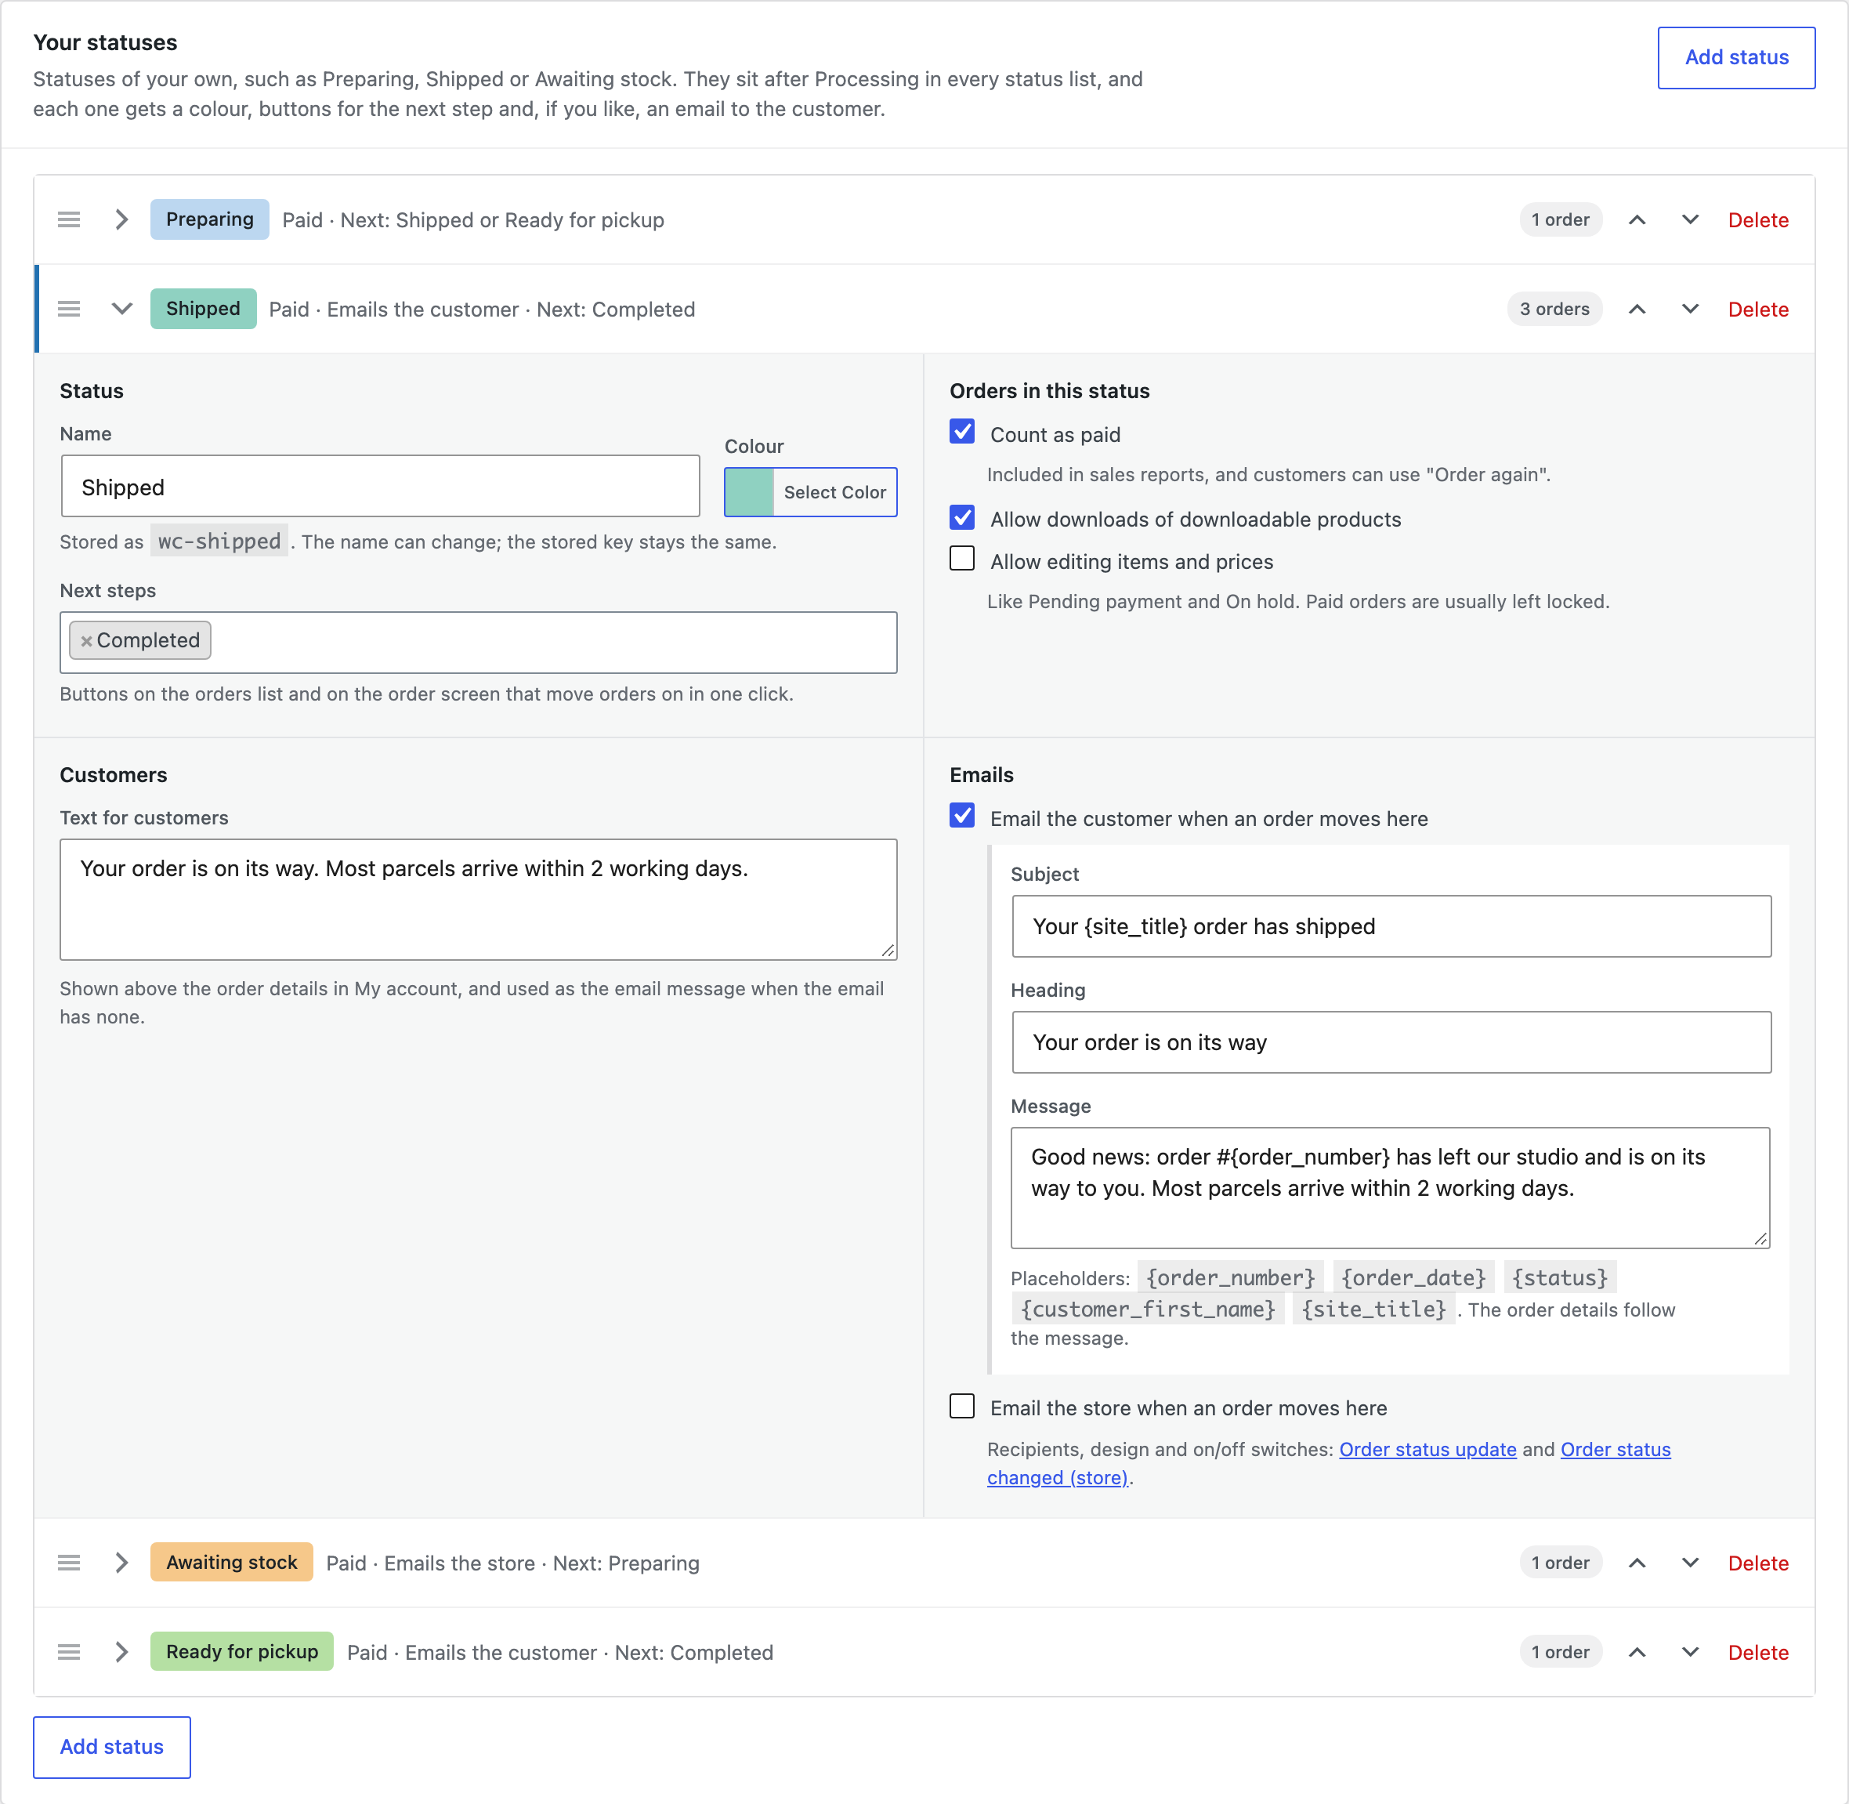Delete the Preparing status

[1758, 219]
